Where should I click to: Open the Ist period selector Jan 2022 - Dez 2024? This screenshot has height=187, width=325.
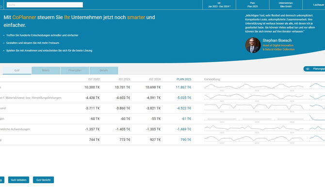(x=219, y=5)
